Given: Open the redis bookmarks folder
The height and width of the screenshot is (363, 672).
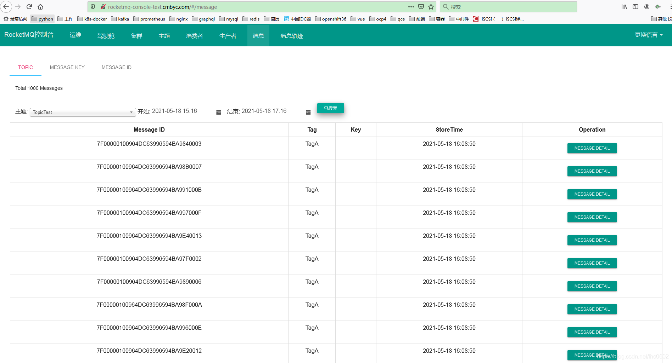Looking at the screenshot, I should [x=251, y=19].
